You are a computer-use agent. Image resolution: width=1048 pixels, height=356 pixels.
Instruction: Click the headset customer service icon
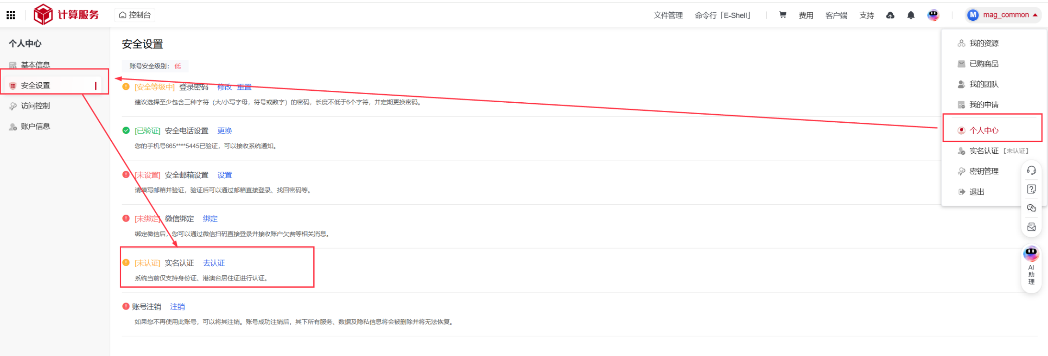1031,170
